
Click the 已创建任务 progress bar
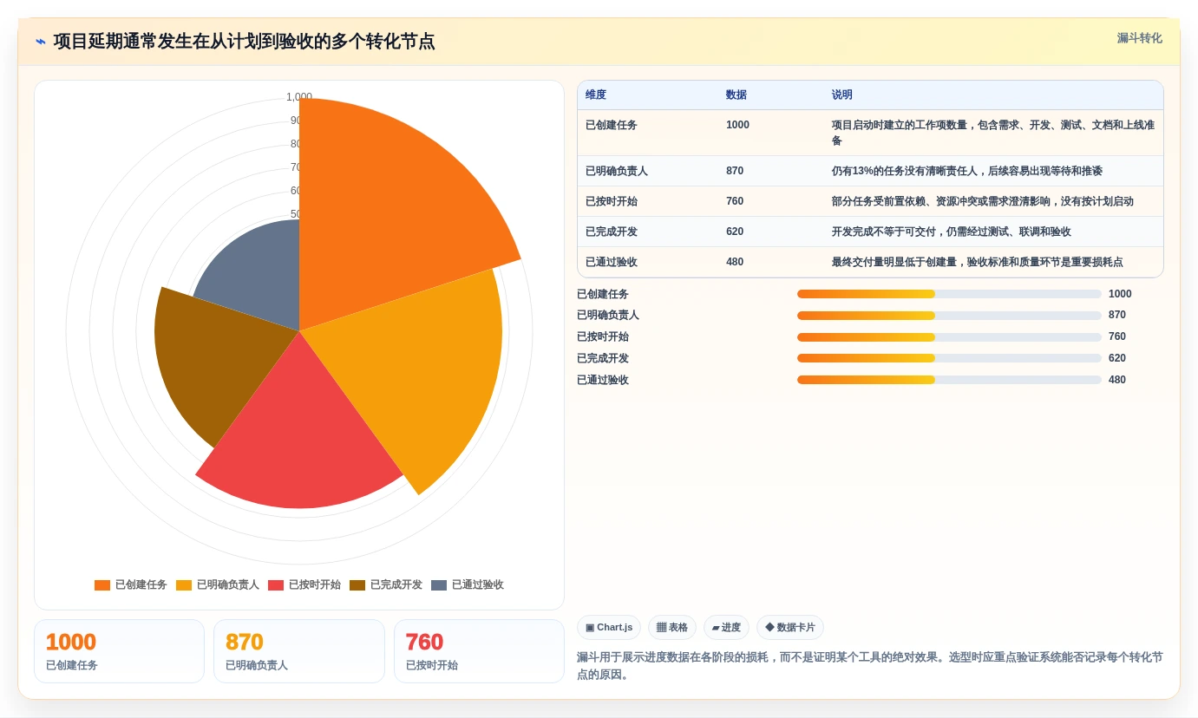[949, 294]
